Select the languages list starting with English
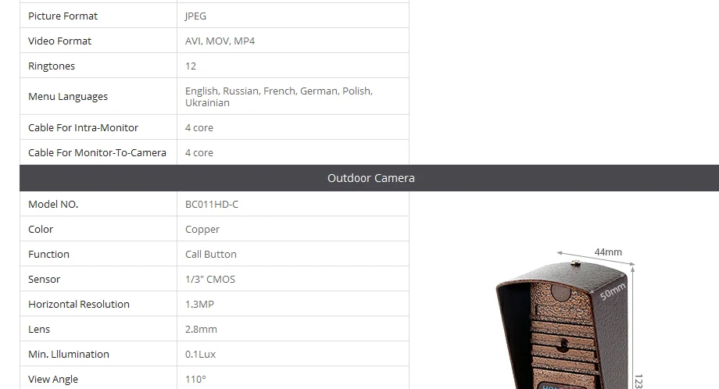 click(279, 97)
